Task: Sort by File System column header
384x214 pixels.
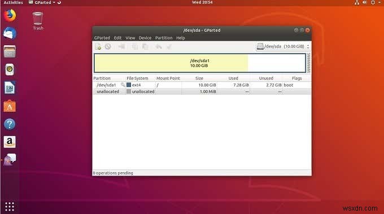Action: click(137, 78)
